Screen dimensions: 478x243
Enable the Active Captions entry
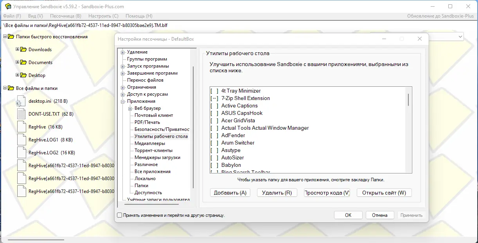tap(214, 106)
